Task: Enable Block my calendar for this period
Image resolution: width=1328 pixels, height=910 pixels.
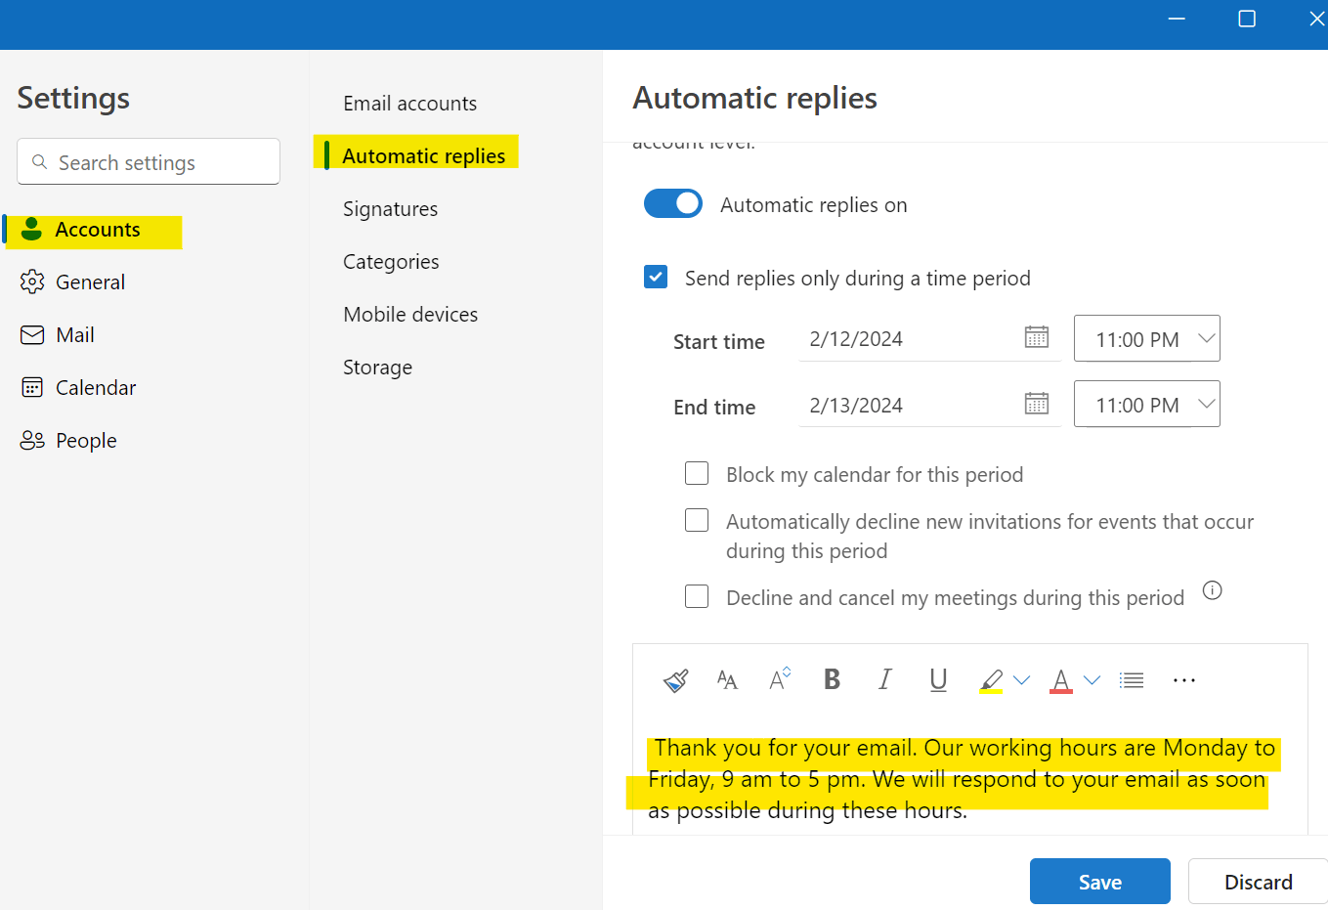Action: click(697, 473)
